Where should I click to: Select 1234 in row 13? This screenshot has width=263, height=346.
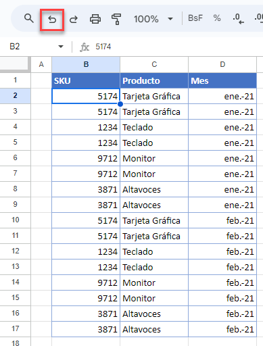(x=86, y=267)
